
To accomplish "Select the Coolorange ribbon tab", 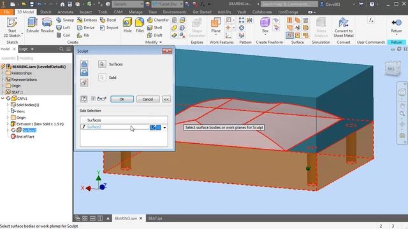I will [288, 12].
